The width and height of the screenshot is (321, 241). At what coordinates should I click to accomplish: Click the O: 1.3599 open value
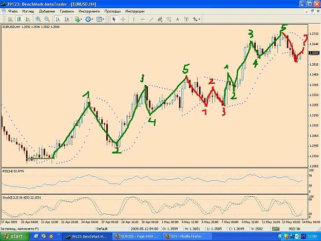pyautogui.click(x=171, y=229)
